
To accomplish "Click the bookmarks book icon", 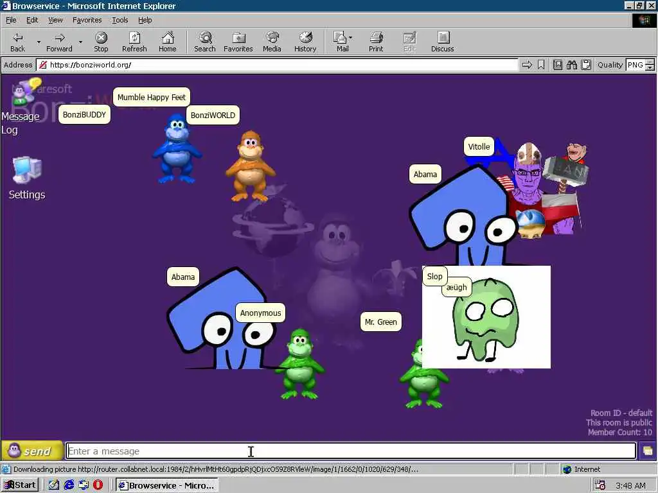I will click(558, 65).
